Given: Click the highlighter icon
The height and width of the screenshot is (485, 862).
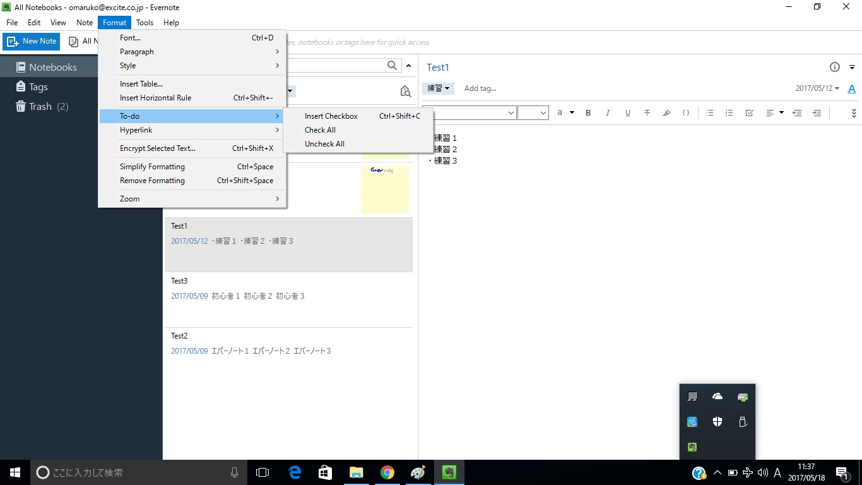Looking at the screenshot, I should [x=666, y=113].
